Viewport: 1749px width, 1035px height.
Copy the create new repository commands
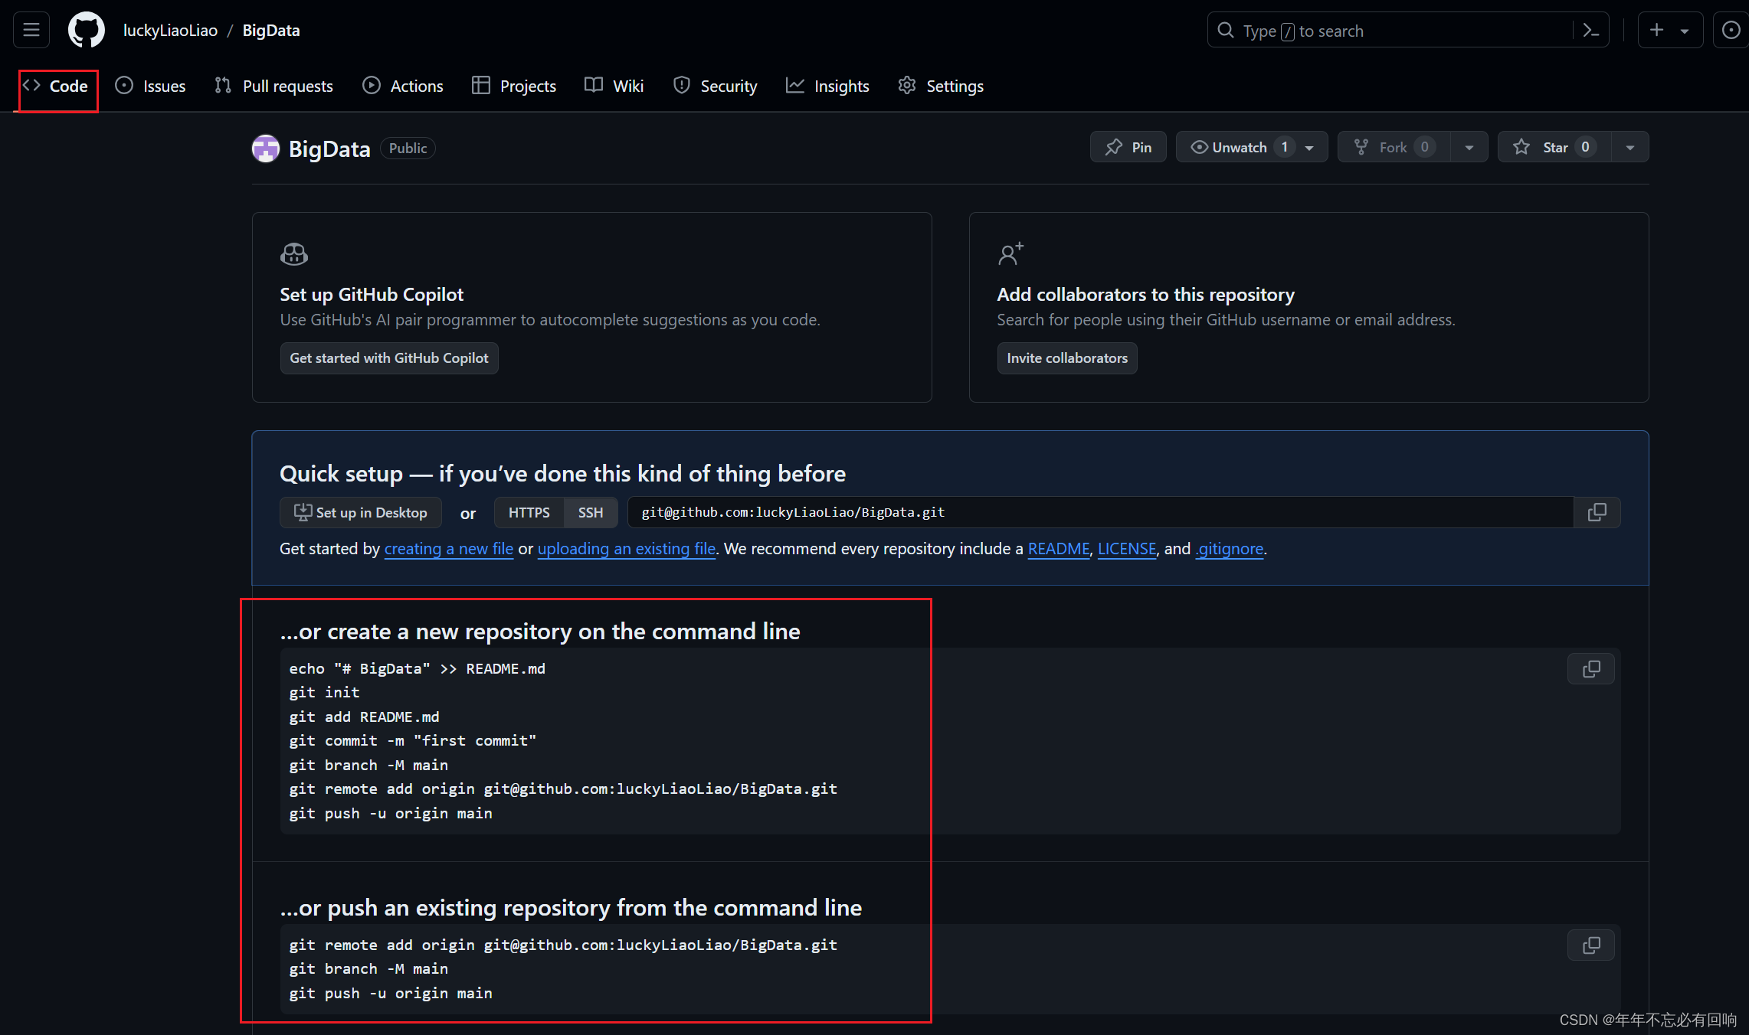(x=1591, y=669)
